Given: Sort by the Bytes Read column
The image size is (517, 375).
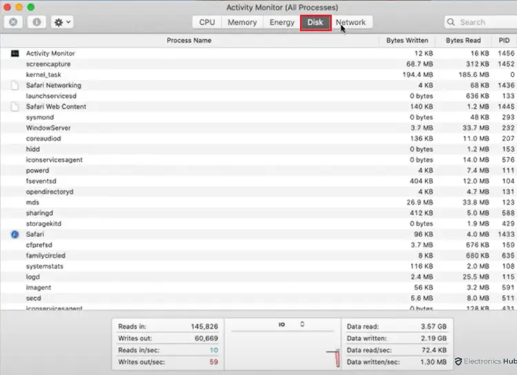Looking at the screenshot, I should 463,40.
